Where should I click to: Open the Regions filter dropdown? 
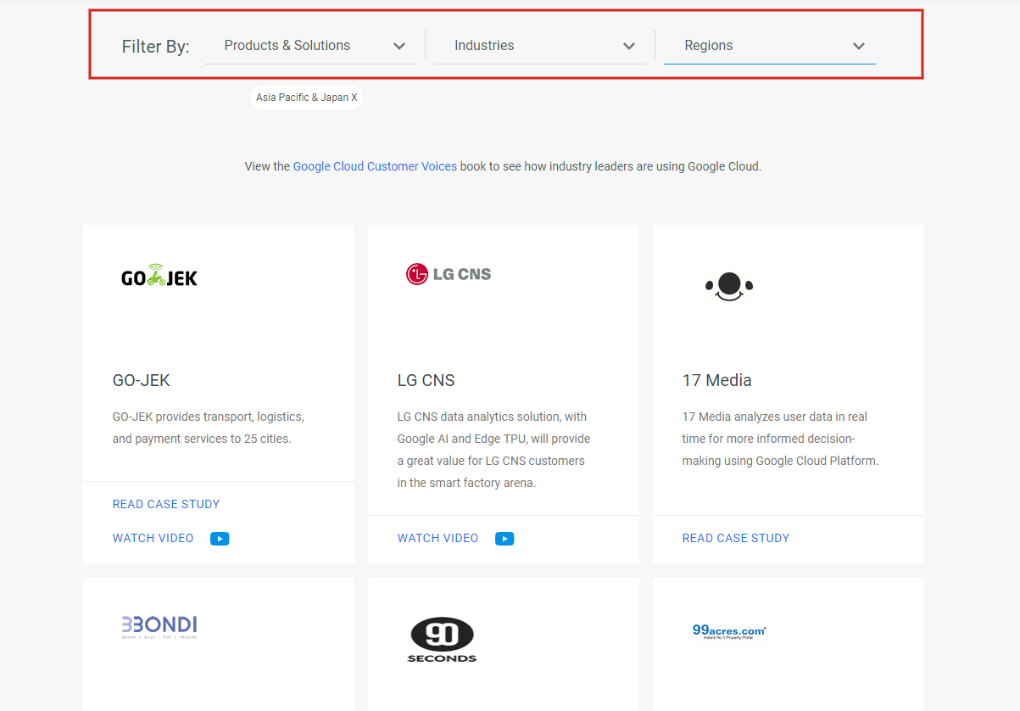click(770, 46)
